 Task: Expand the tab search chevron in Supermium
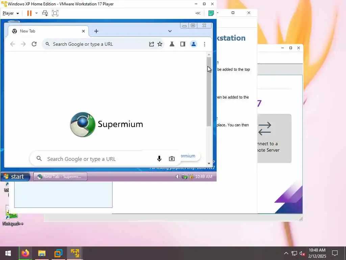170,31
